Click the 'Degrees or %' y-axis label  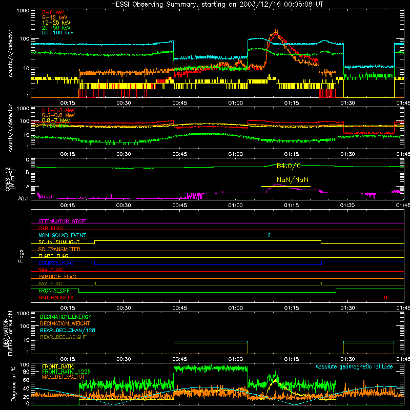pos(13,384)
